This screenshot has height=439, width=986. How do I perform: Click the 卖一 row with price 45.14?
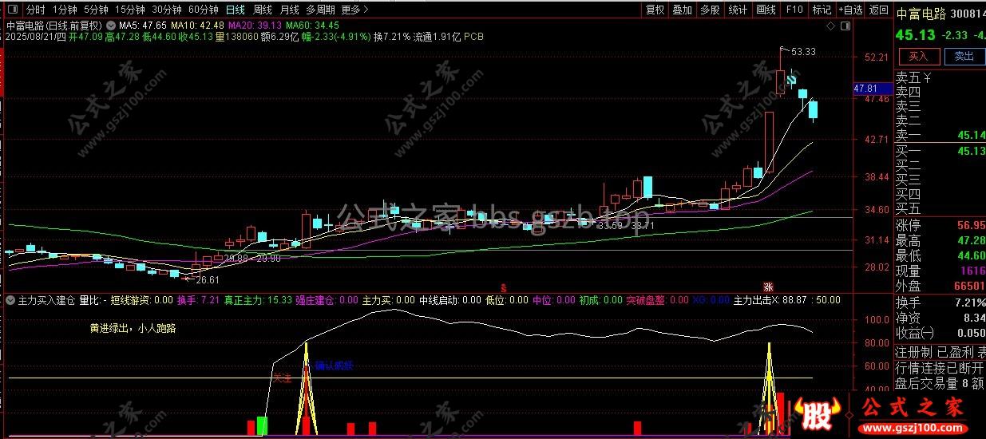(940, 135)
